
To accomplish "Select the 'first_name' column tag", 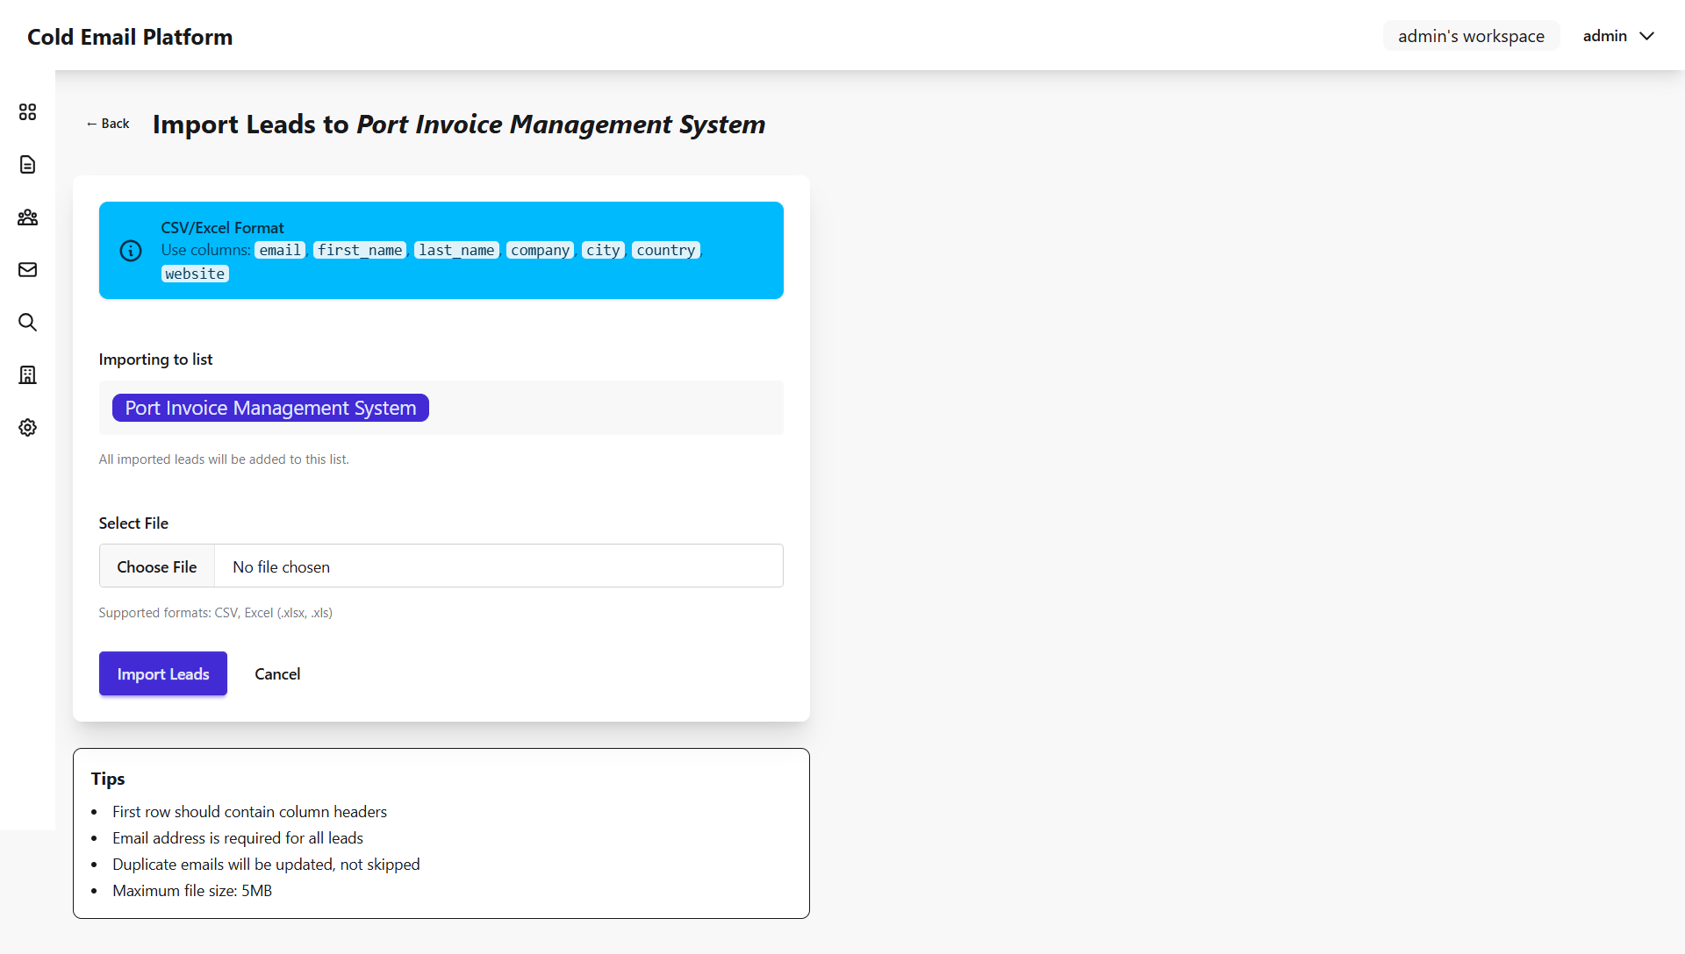I will 360,250.
